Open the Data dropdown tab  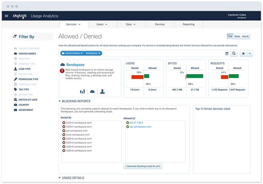point(131,24)
